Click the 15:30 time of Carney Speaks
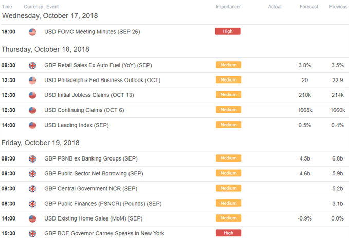This screenshot has height=240, width=349. 8,233
